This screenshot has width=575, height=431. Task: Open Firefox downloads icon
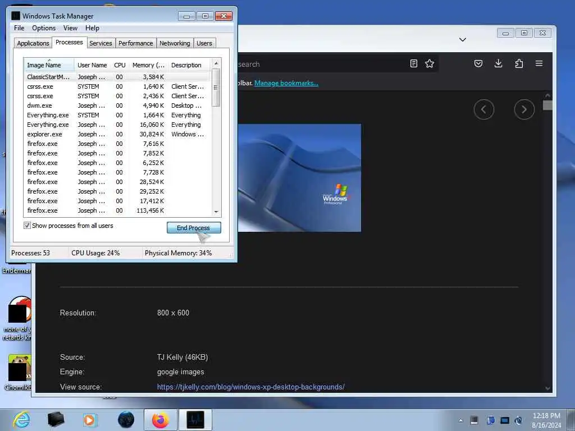point(499,63)
